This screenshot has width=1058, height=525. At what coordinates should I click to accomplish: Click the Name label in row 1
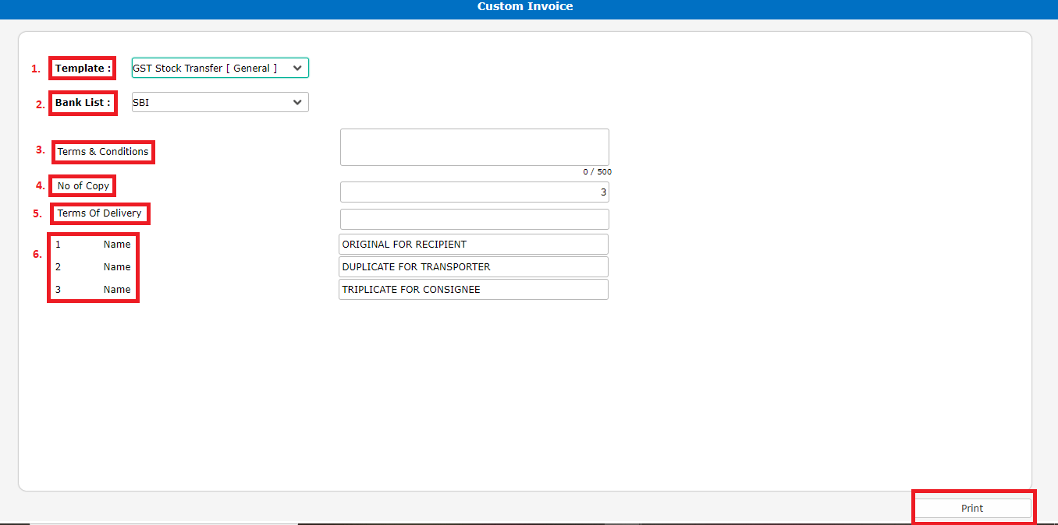point(117,245)
